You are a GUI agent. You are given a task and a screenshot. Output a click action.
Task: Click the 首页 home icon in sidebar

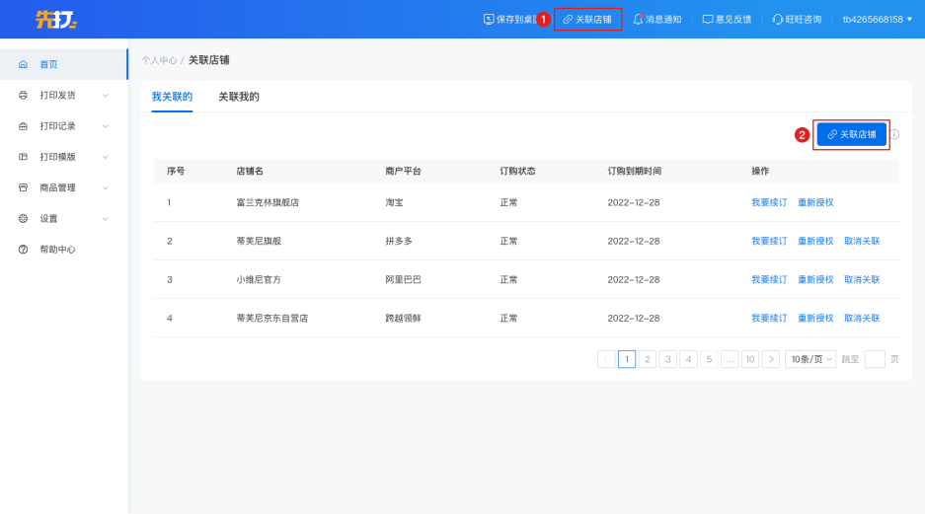pos(23,64)
